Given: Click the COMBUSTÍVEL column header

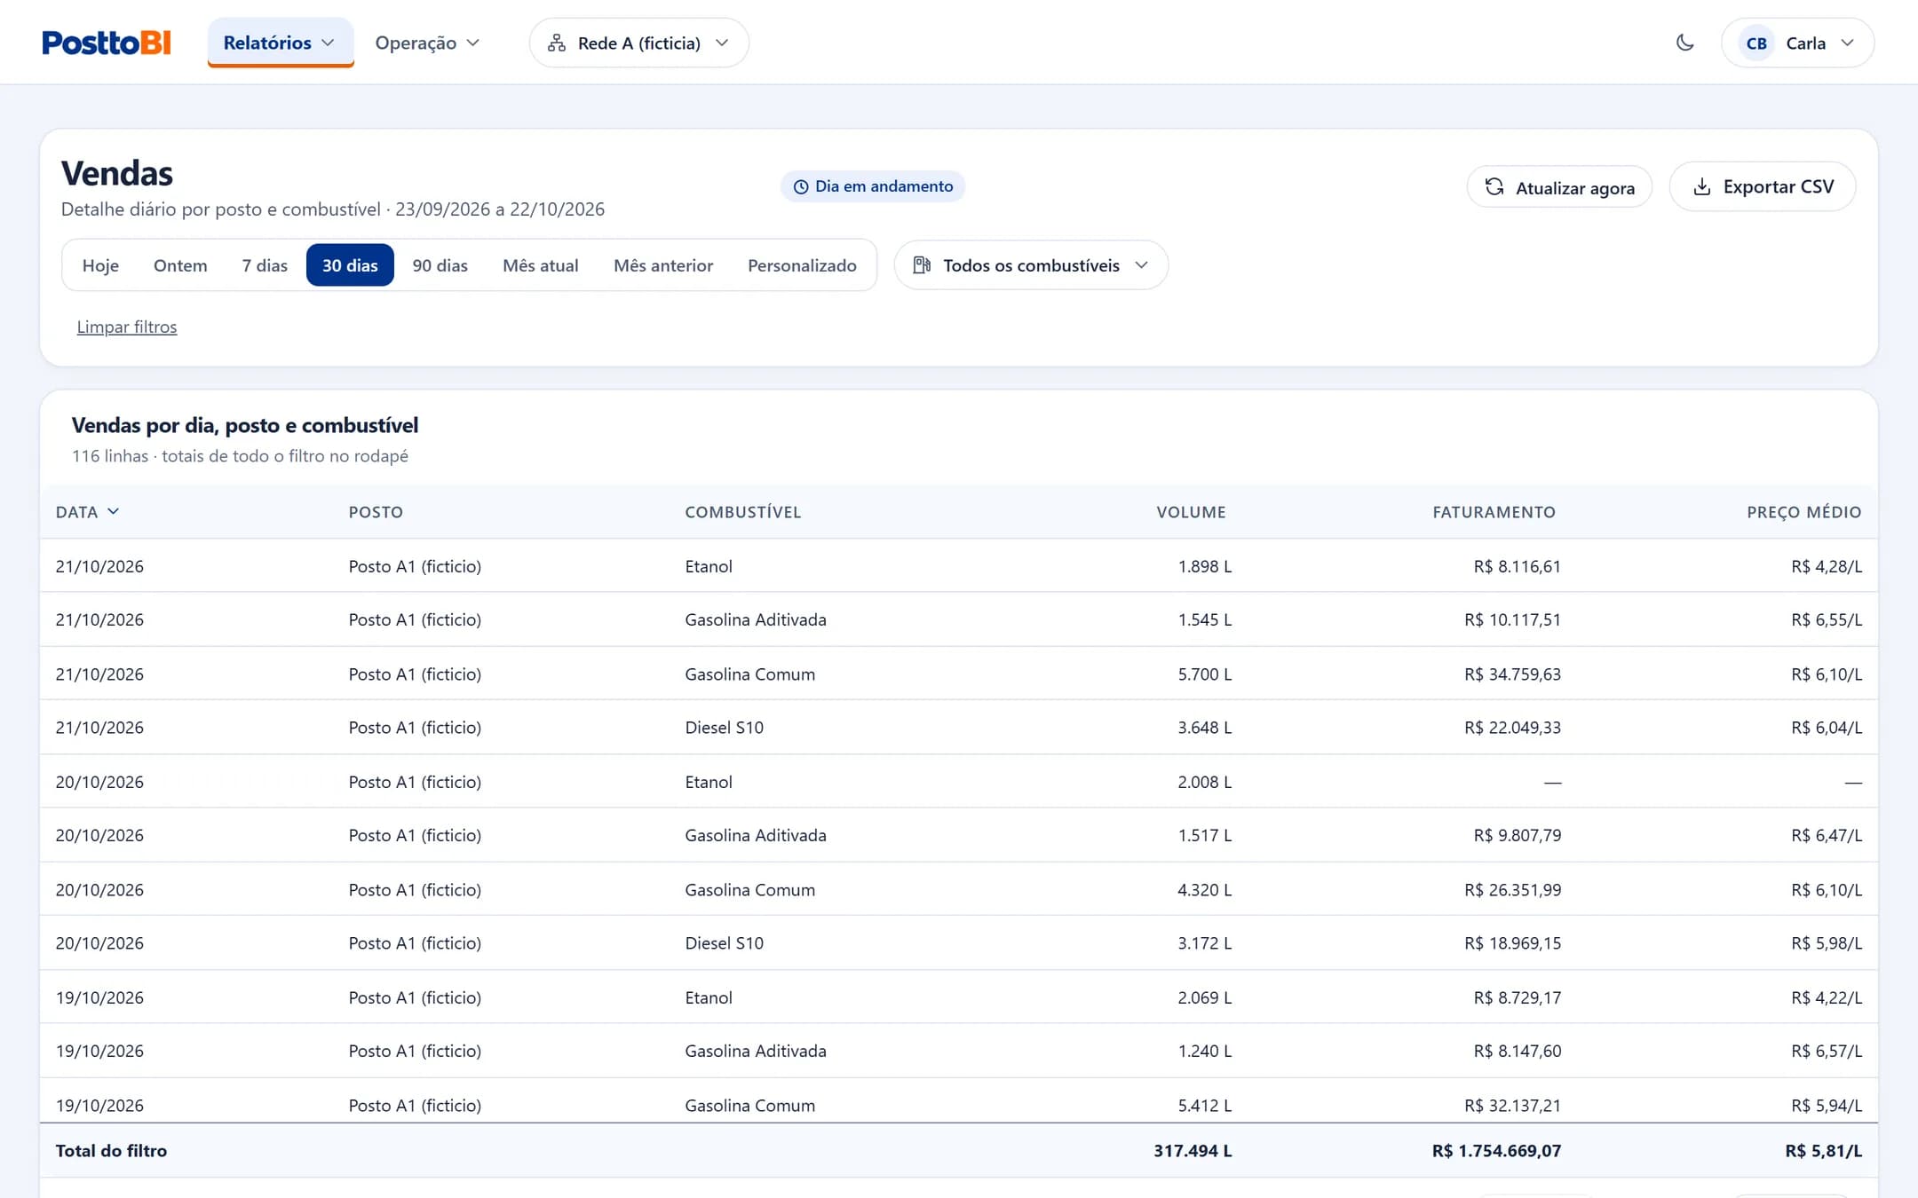Looking at the screenshot, I should click(743, 512).
